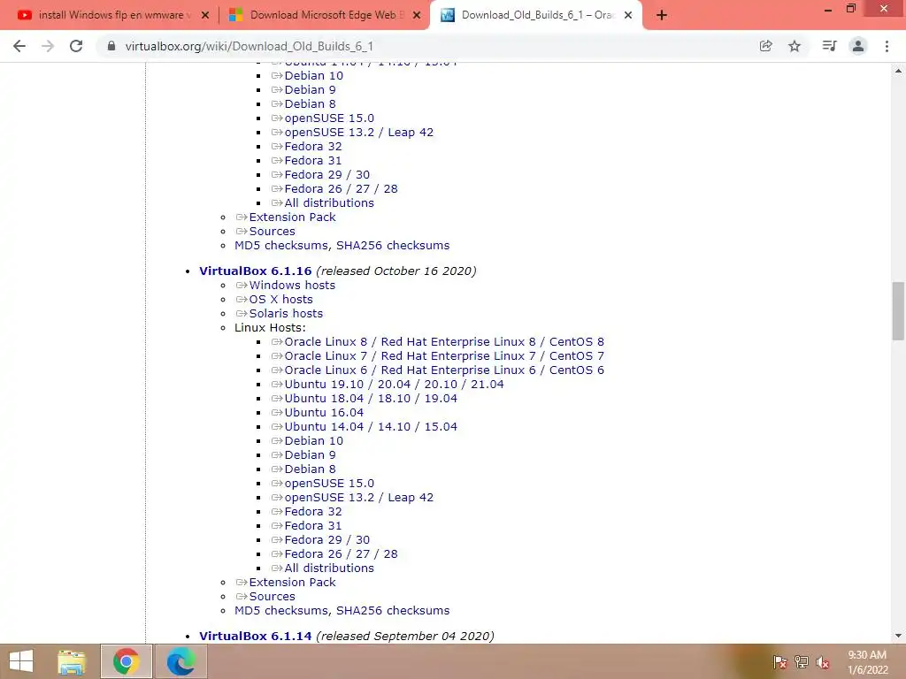Viewport: 906px width, 679px height.
Task: Share this page using the share icon
Action: pyautogui.click(x=766, y=46)
